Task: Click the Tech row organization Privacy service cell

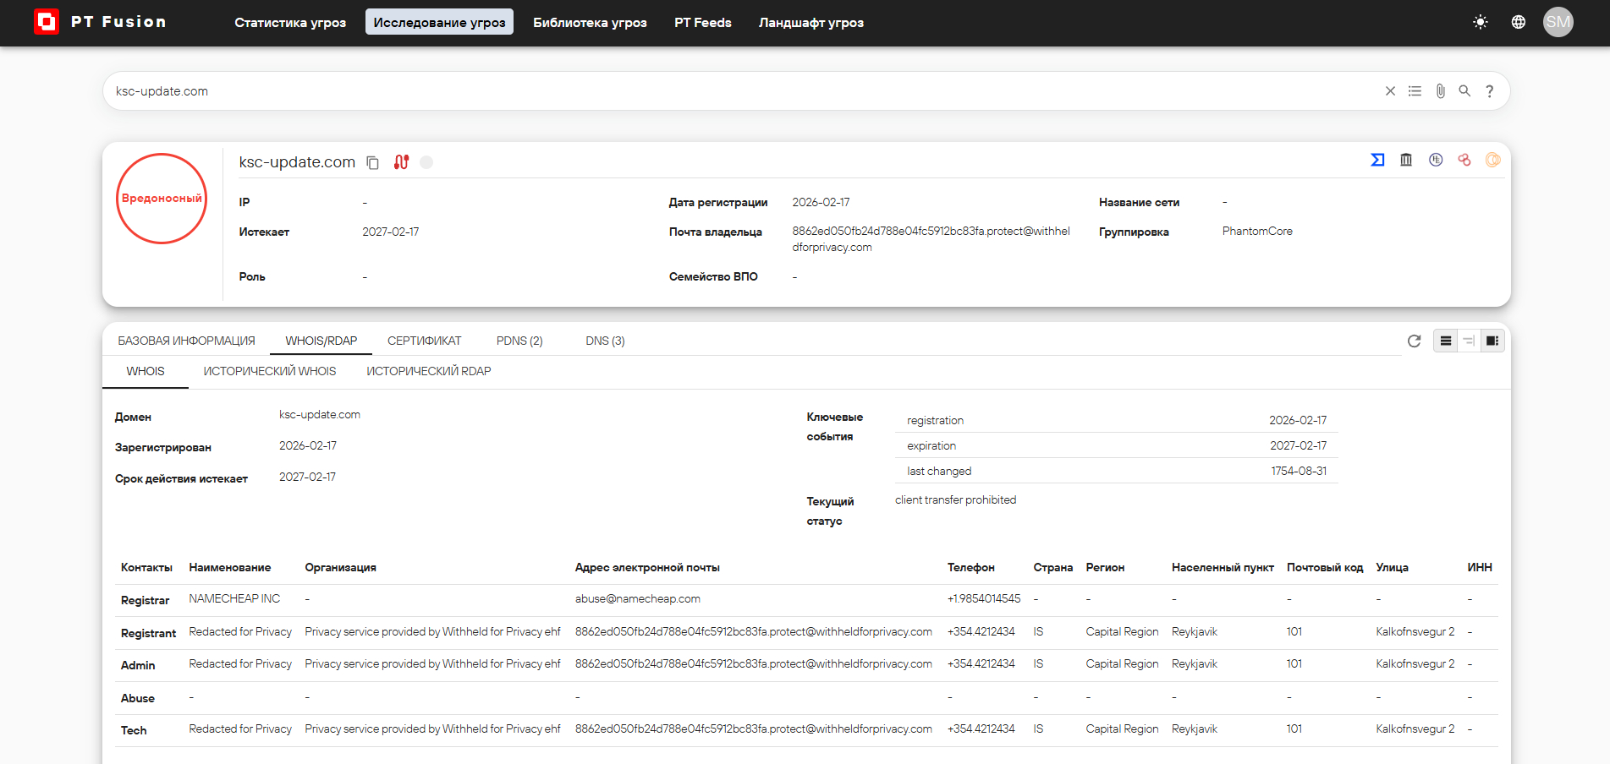Action: (x=432, y=729)
